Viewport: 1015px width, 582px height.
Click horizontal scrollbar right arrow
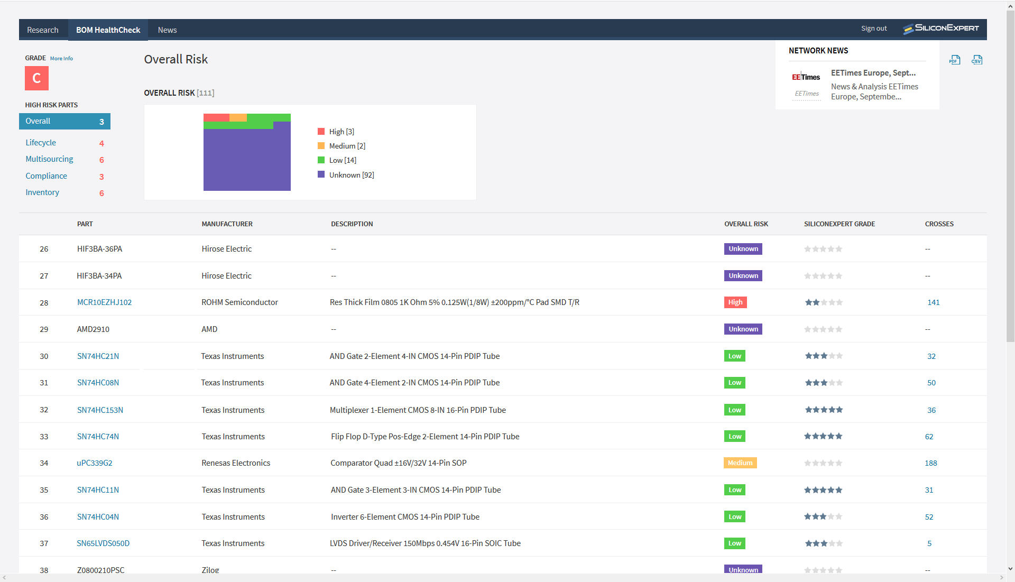click(x=1001, y=578)
